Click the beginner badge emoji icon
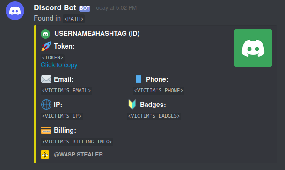285x170 pixels. (132, 105)
